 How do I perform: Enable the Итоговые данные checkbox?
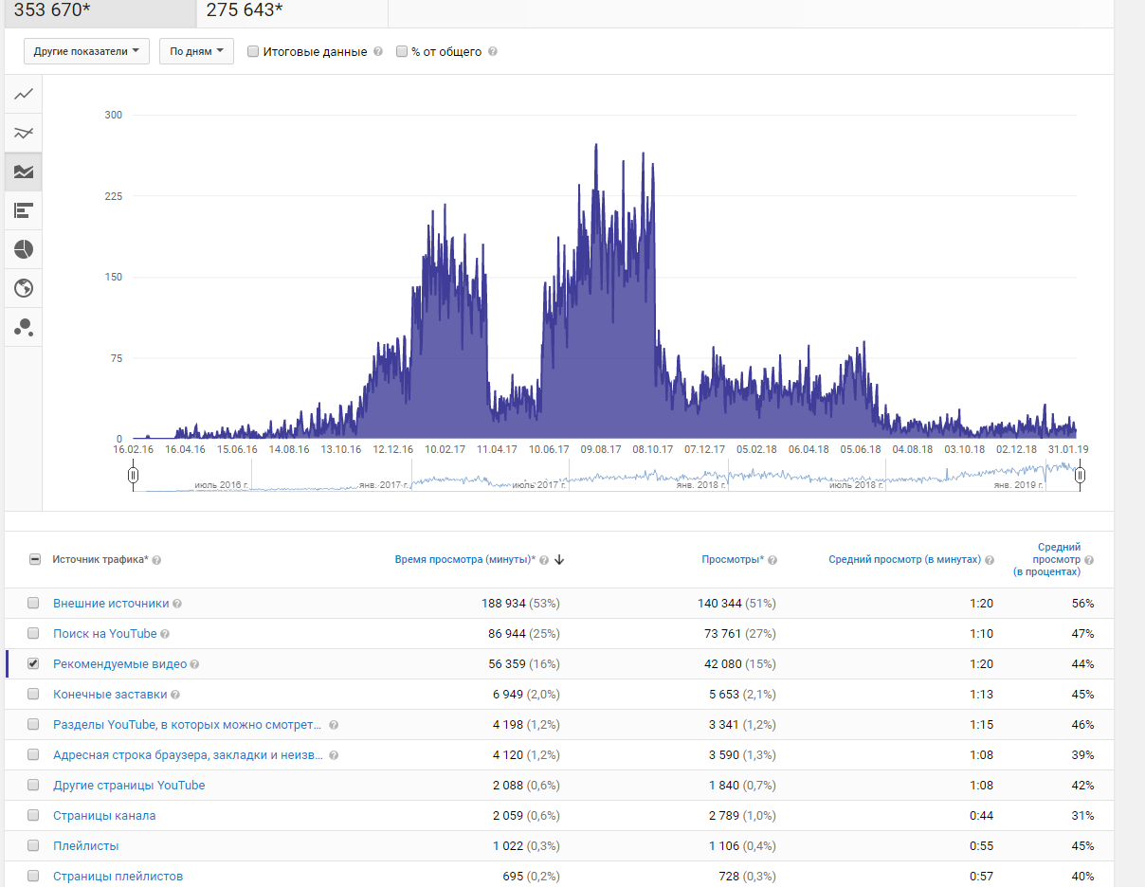(253, 51)
